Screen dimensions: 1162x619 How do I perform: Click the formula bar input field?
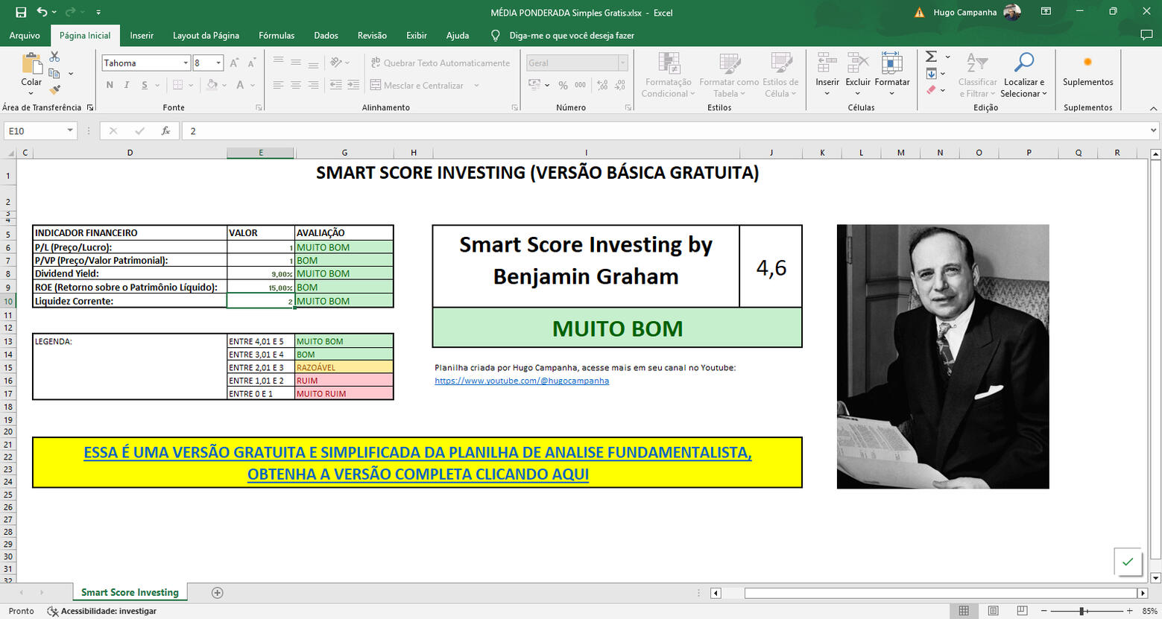pos(663,131)
